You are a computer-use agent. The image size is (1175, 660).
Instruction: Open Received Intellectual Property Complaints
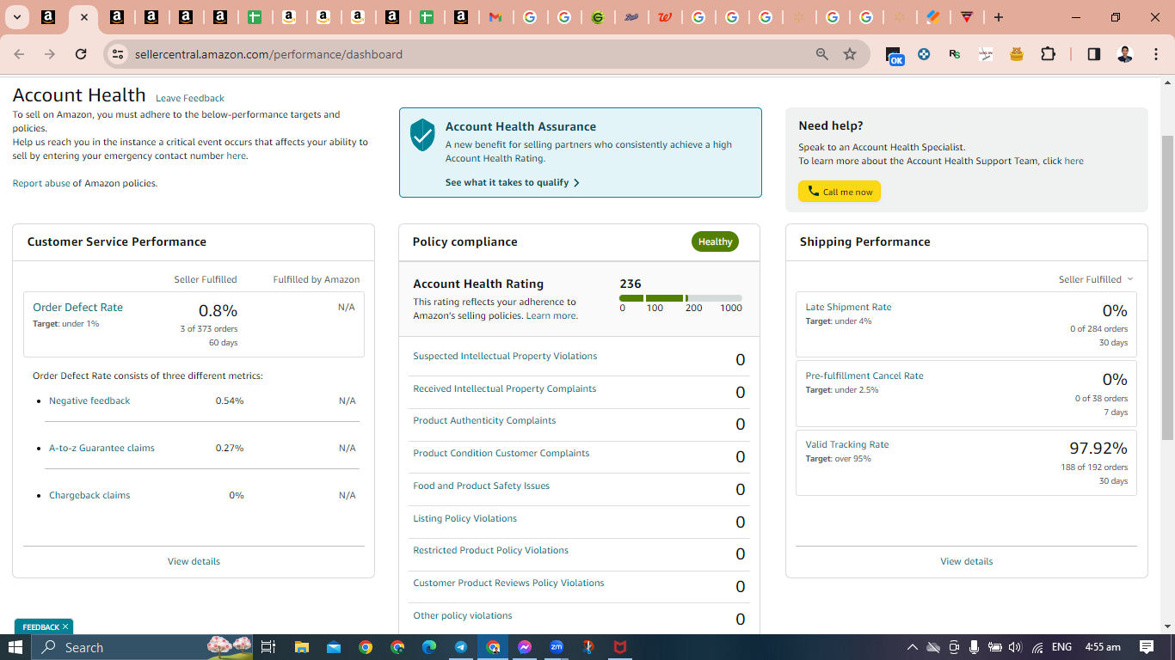pos(504,388)
